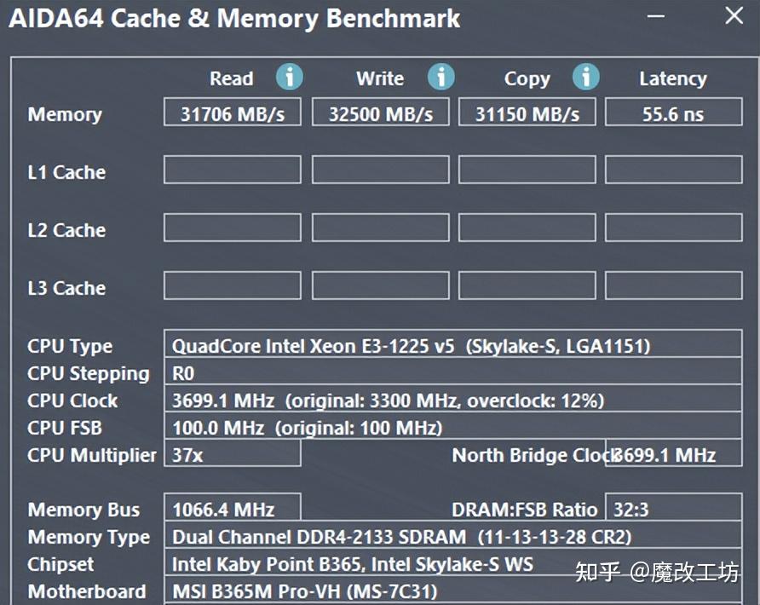Screen dimensions: 760x605
Task: Select the Latency value of 55.6 ns
Action: tap(673, 112)
